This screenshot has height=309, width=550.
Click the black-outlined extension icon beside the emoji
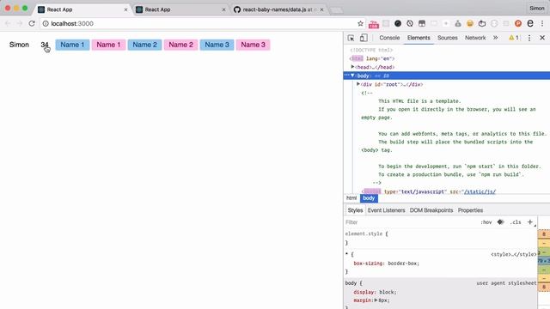[x=482, y=23]
